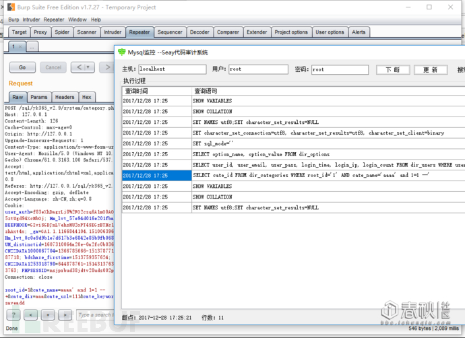Screen dimensions: 465x338
Task: Select the SET sql_mode='' query row
Action: click(x=293, y=143)
